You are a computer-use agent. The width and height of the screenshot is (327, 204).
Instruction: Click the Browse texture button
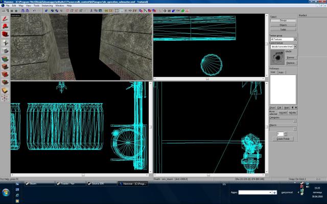tap(291, 58)
